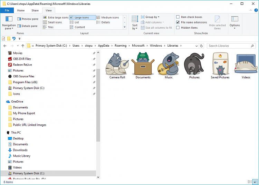Open the Group by dropdown

click(150, 17)
